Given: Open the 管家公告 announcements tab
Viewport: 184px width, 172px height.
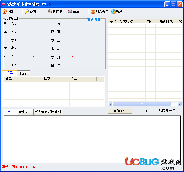Looking at the screenshot, I should coord(25,112).
